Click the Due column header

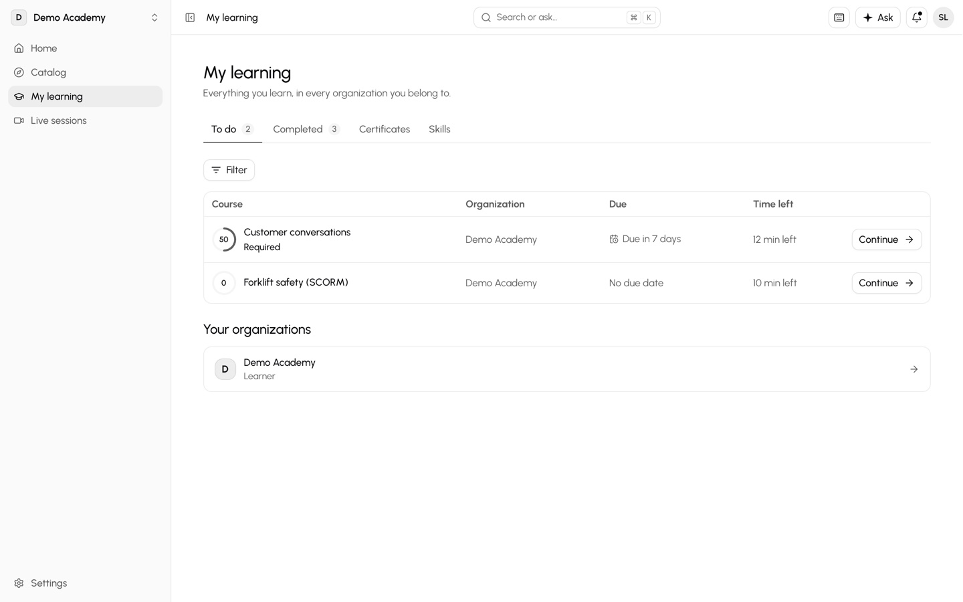click(618, 204)
